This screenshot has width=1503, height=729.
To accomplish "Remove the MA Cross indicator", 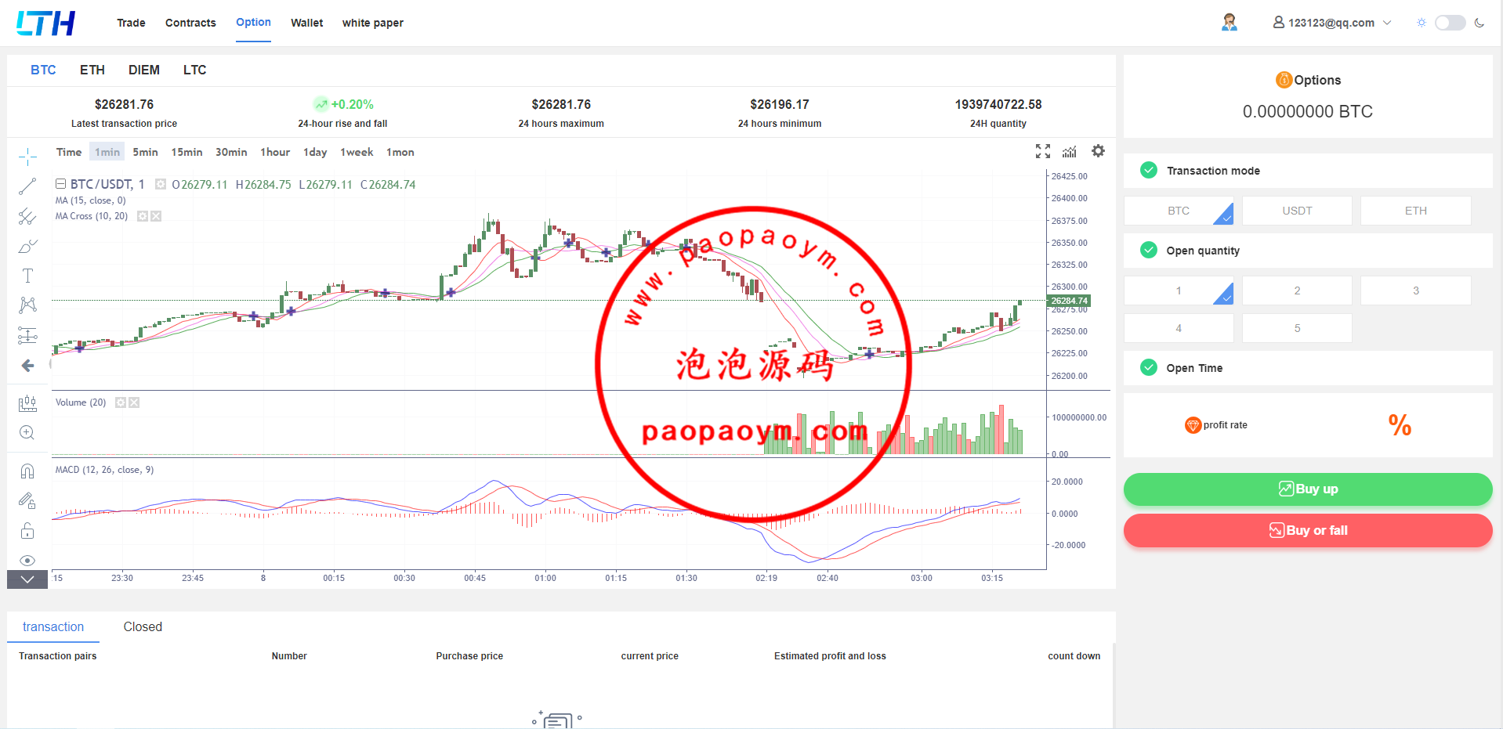I will click(x=156, y=216).
